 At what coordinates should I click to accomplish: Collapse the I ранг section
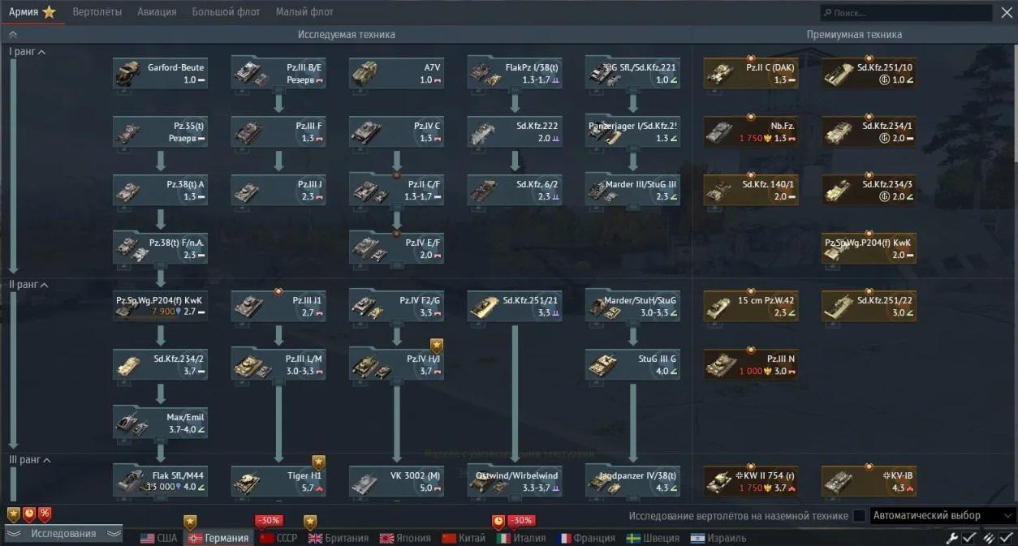coord(41,52)
